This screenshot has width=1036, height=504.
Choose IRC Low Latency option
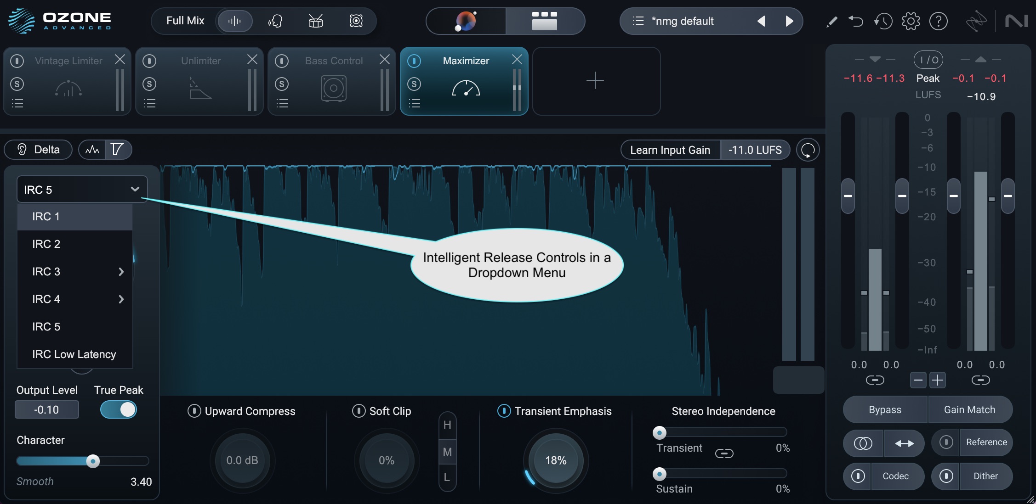click(x=75, y=354)
